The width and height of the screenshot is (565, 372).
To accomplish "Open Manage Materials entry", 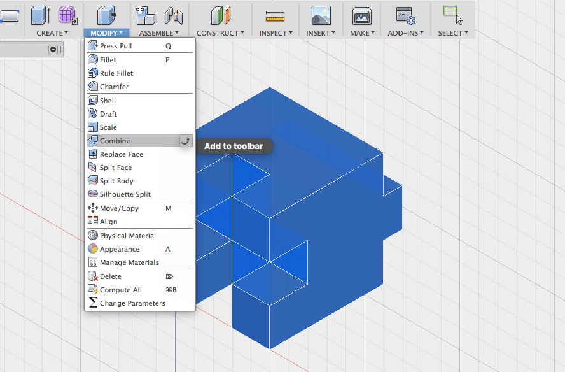I will 140,262.
